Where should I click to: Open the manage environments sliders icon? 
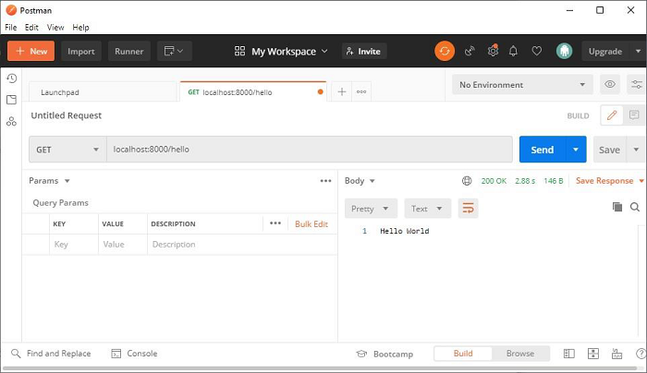coord(637,85)
